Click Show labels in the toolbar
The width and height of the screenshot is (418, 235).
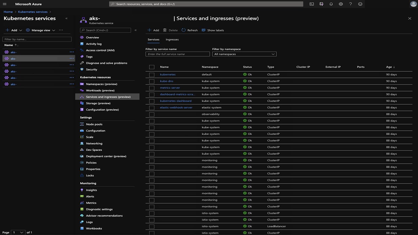pos(213,30)
